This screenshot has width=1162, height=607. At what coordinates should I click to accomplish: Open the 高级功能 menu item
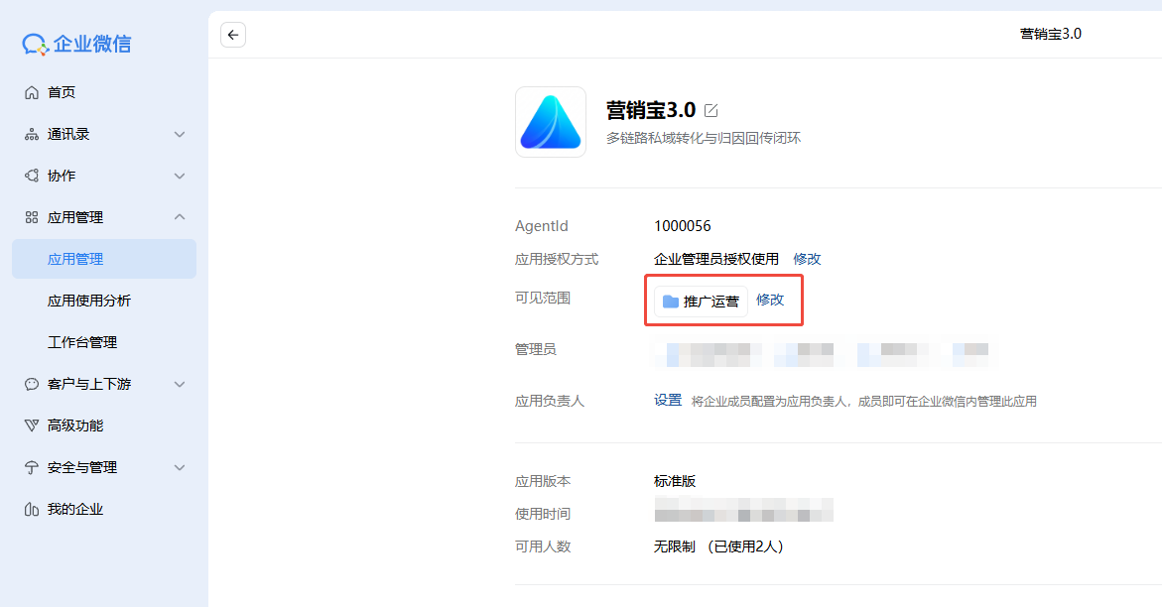coord(104,425)
